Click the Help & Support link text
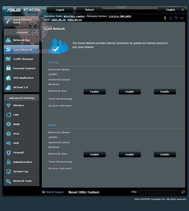This screenshot has height=211, width=189. [55, 192]
